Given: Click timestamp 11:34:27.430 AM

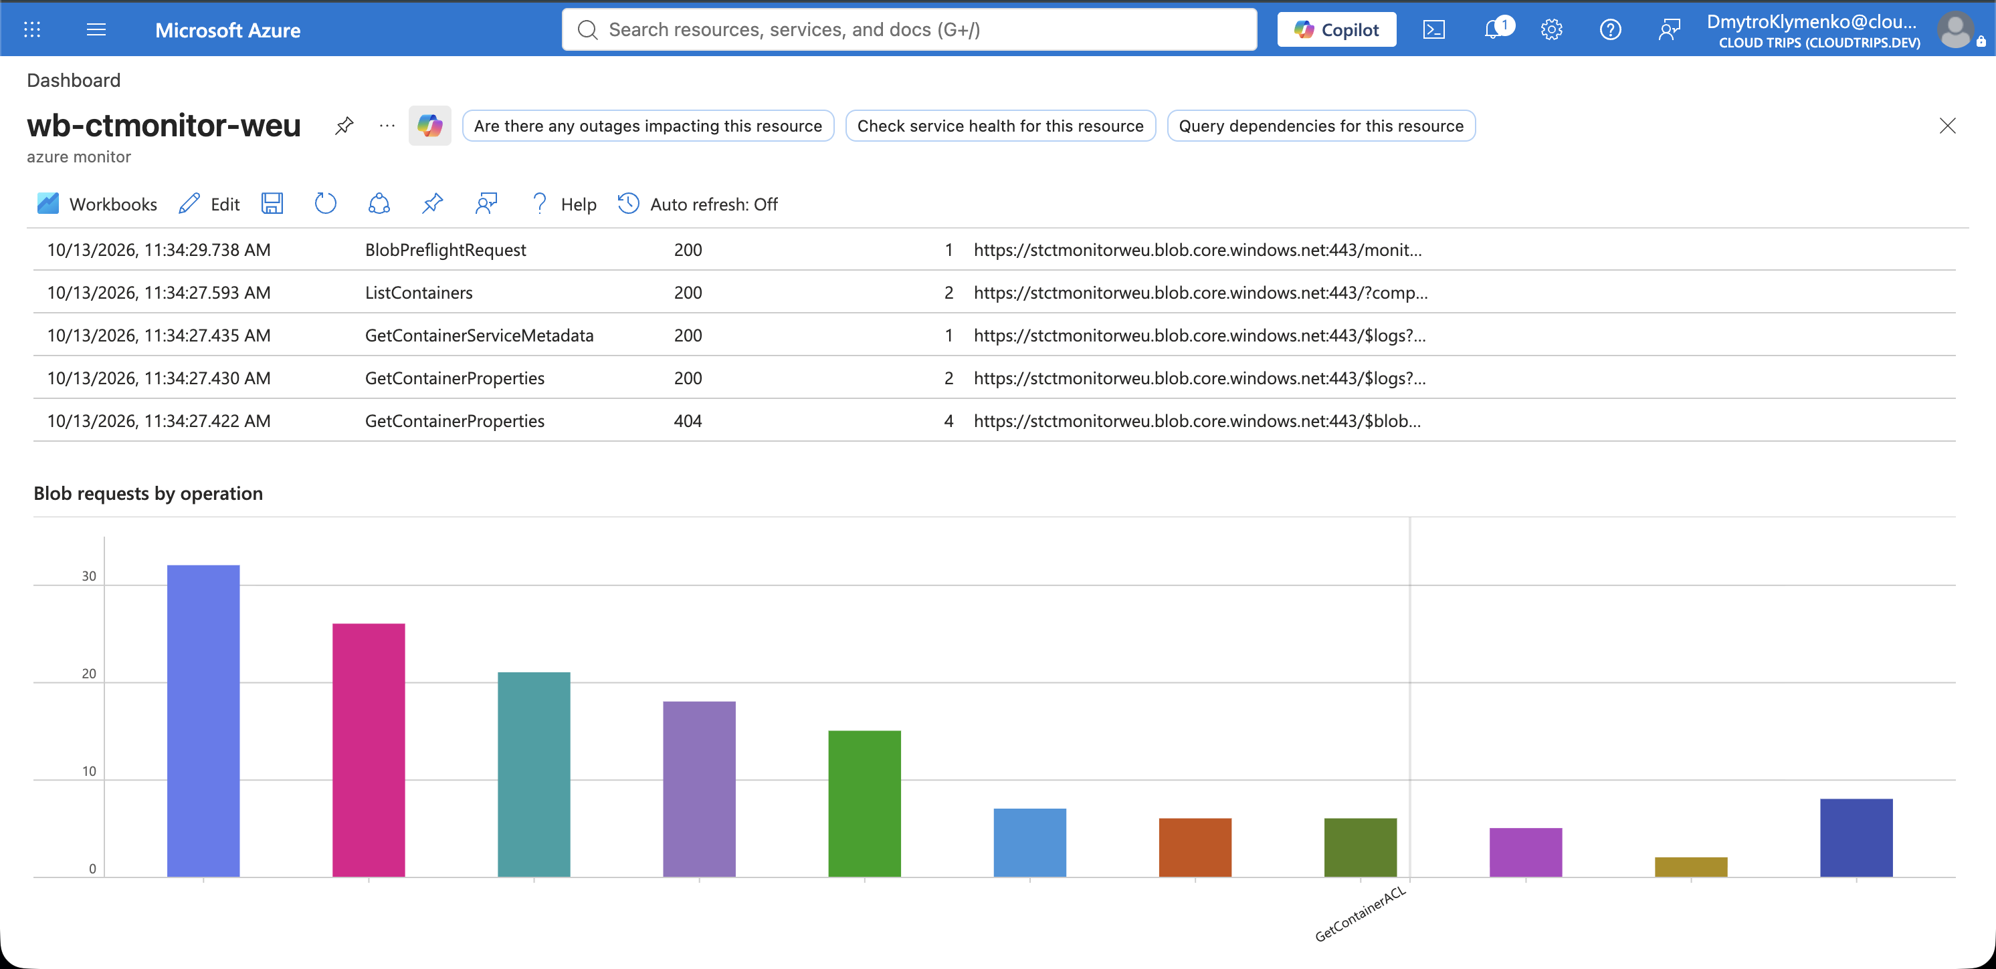Looking at the screenshot, I should 159,378.
